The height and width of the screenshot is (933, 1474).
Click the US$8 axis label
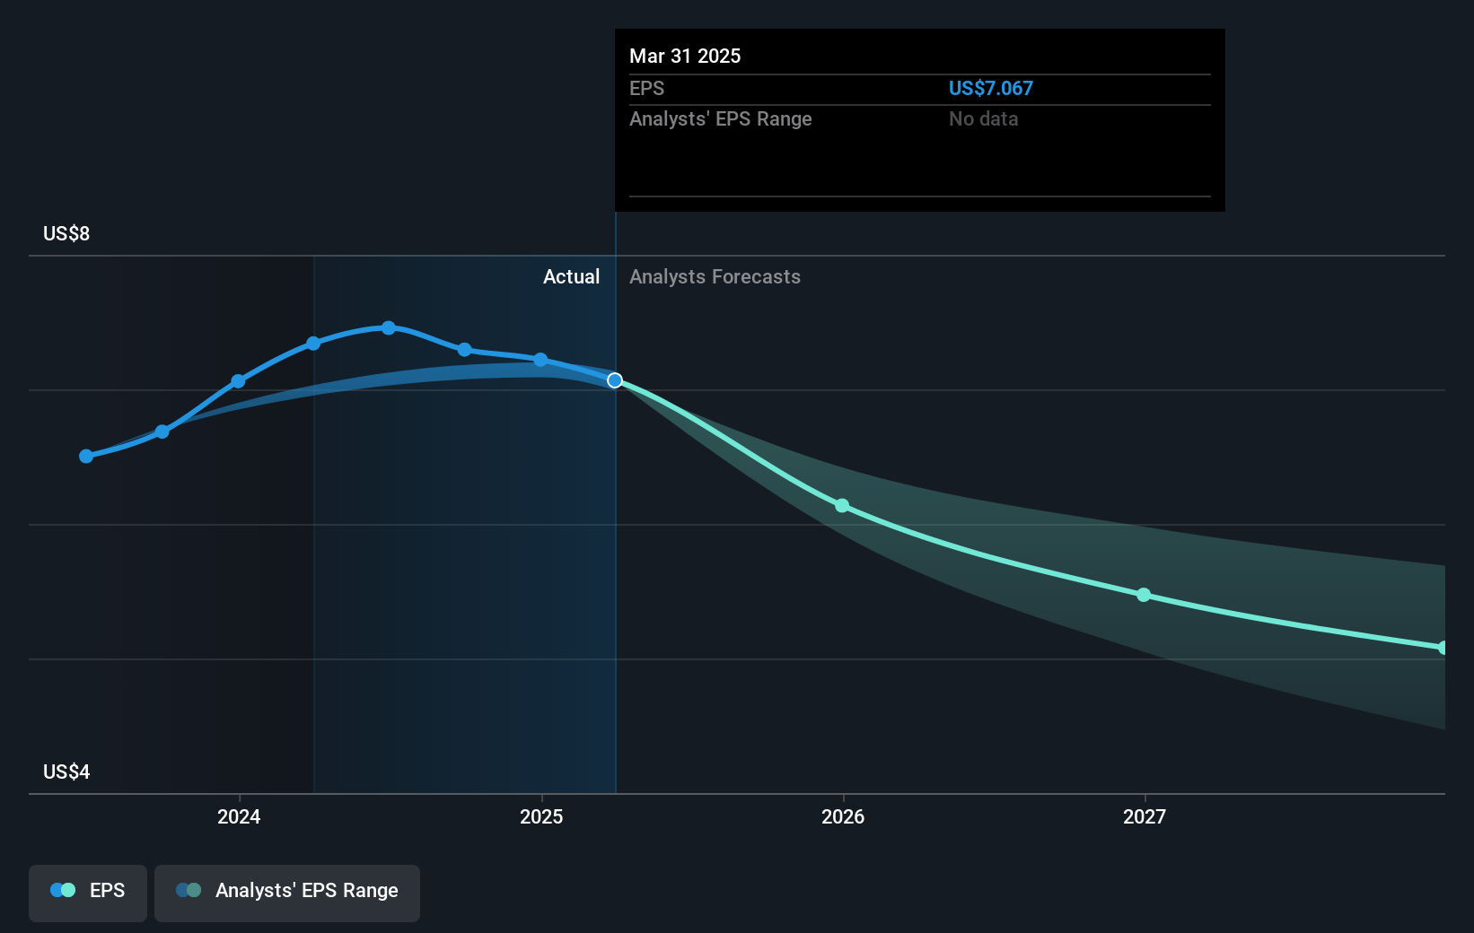(x=66, y=233)
